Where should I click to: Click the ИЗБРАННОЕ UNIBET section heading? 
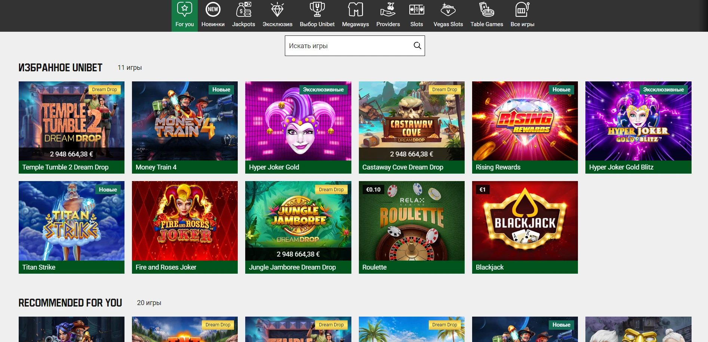(60, 68)
